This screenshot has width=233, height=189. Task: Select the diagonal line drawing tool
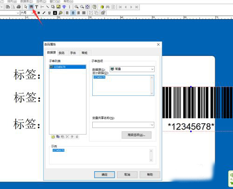(48, 7)
